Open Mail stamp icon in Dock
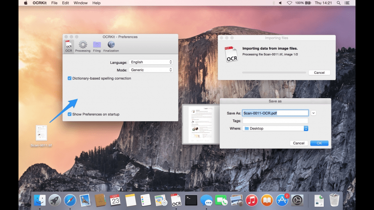The height and width of the screenshot is (210, 374). pos(85,200)
